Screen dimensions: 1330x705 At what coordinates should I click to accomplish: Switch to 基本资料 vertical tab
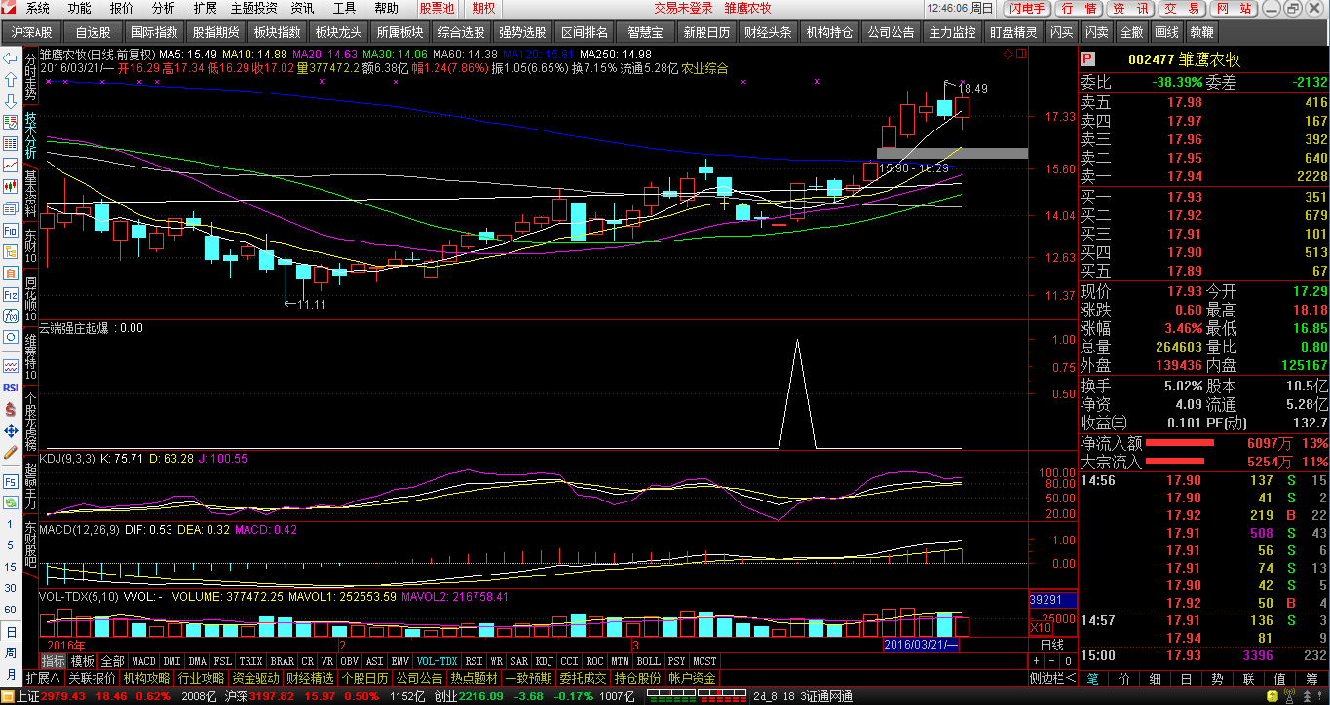click(x=30, y=194)
